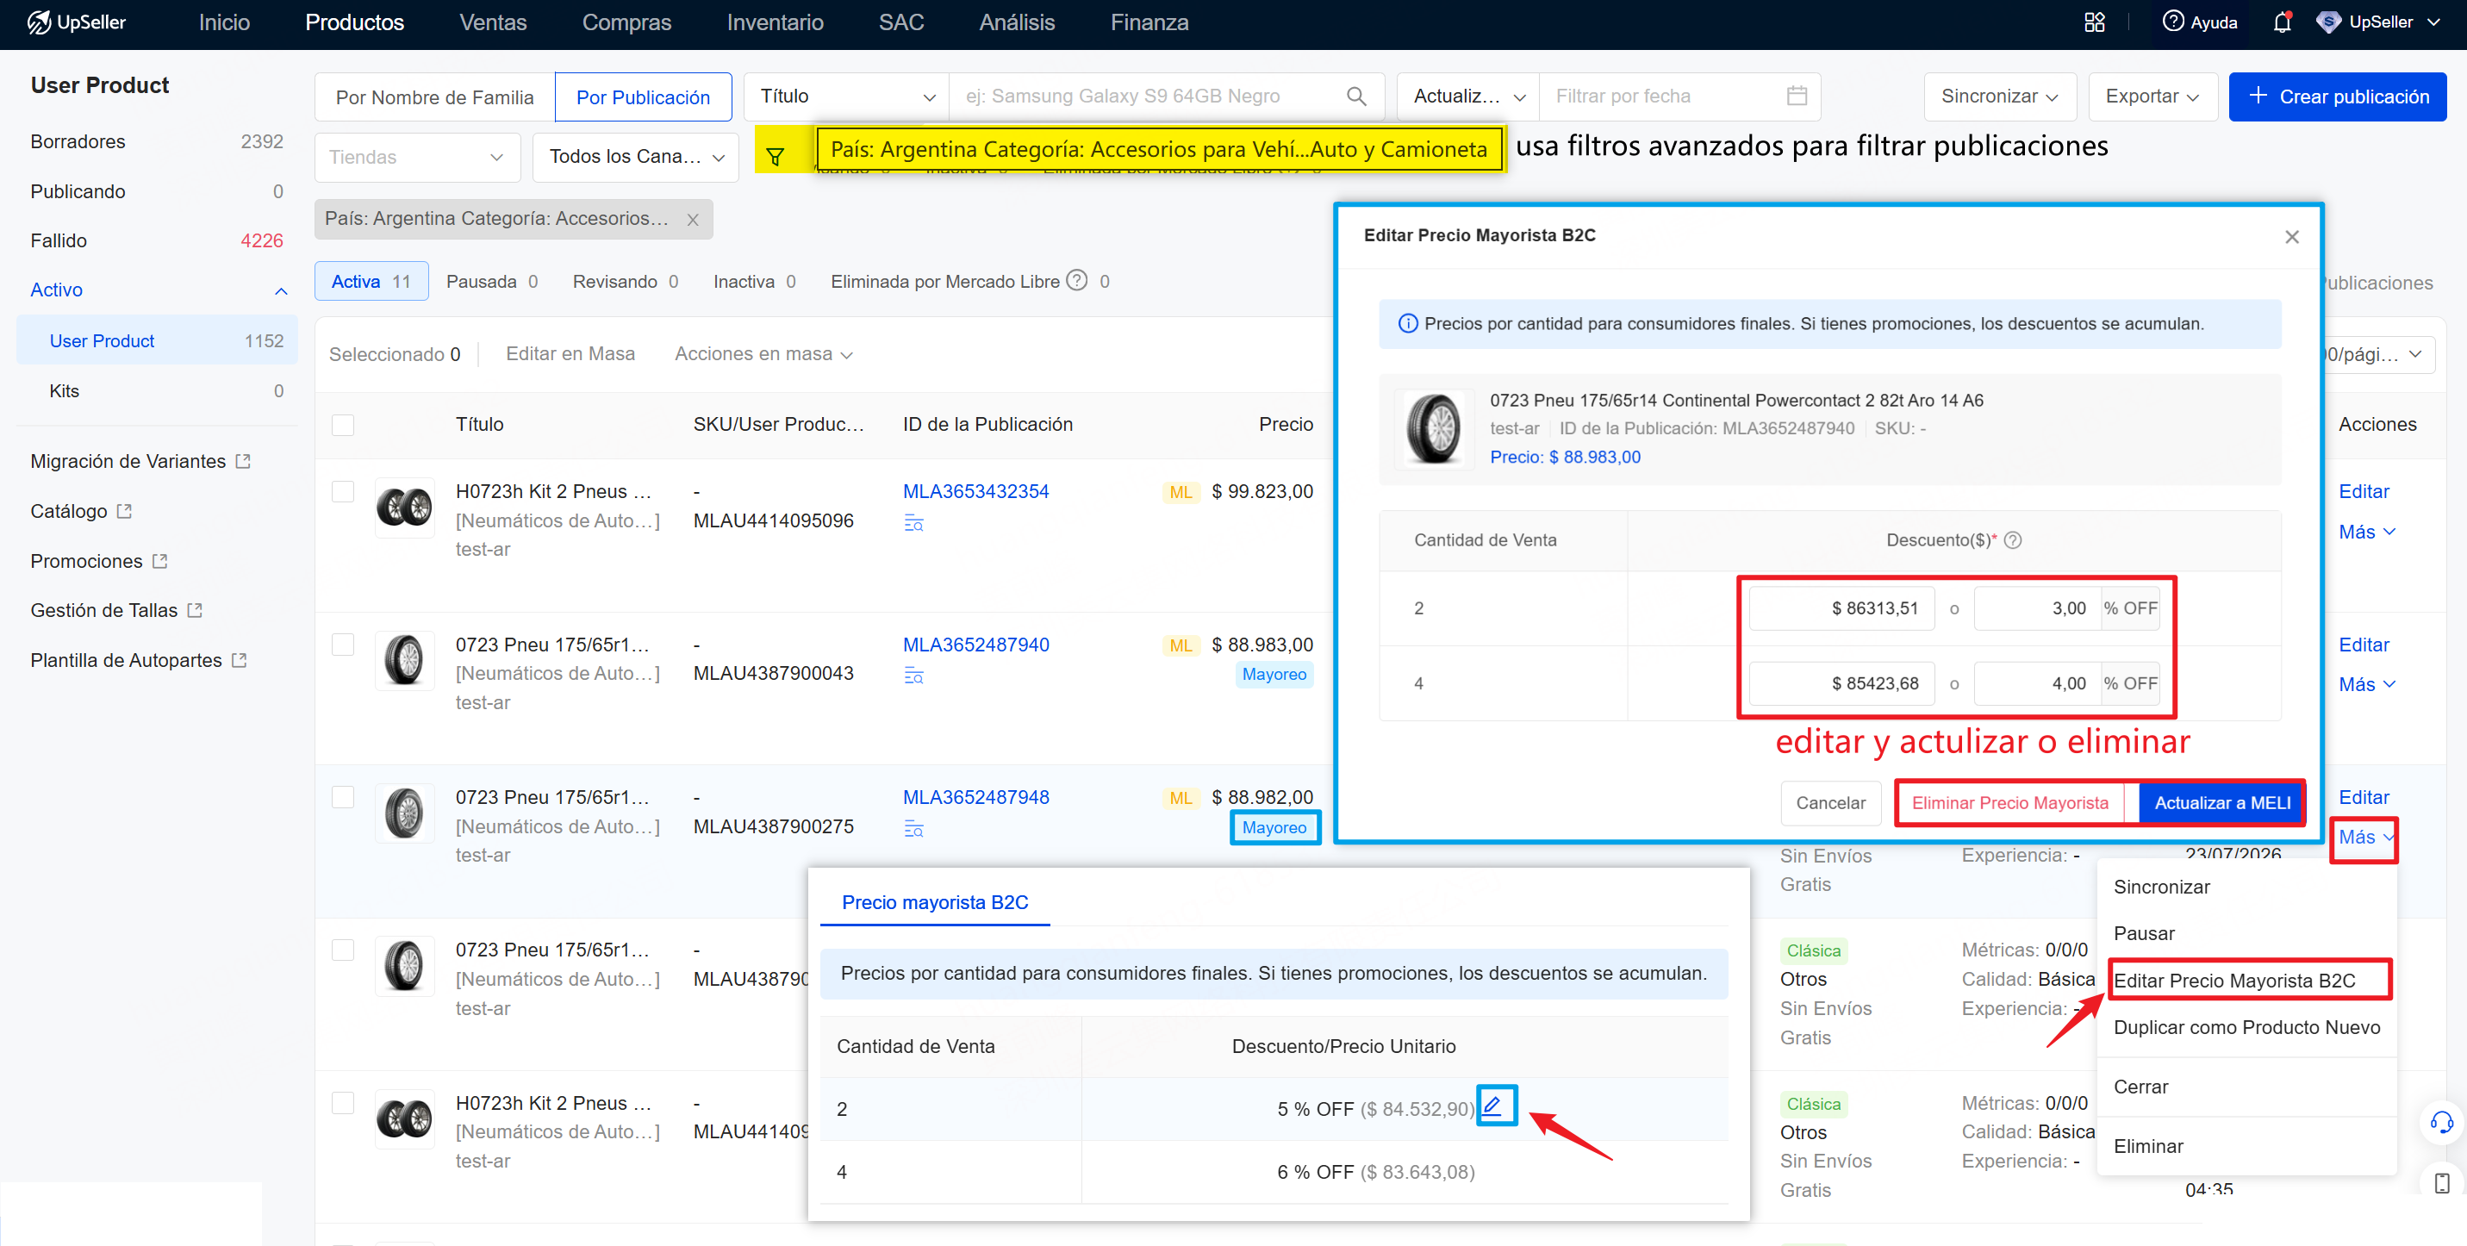
Task: Click the customer support headset icon
Action: tap(2441, 1123)
